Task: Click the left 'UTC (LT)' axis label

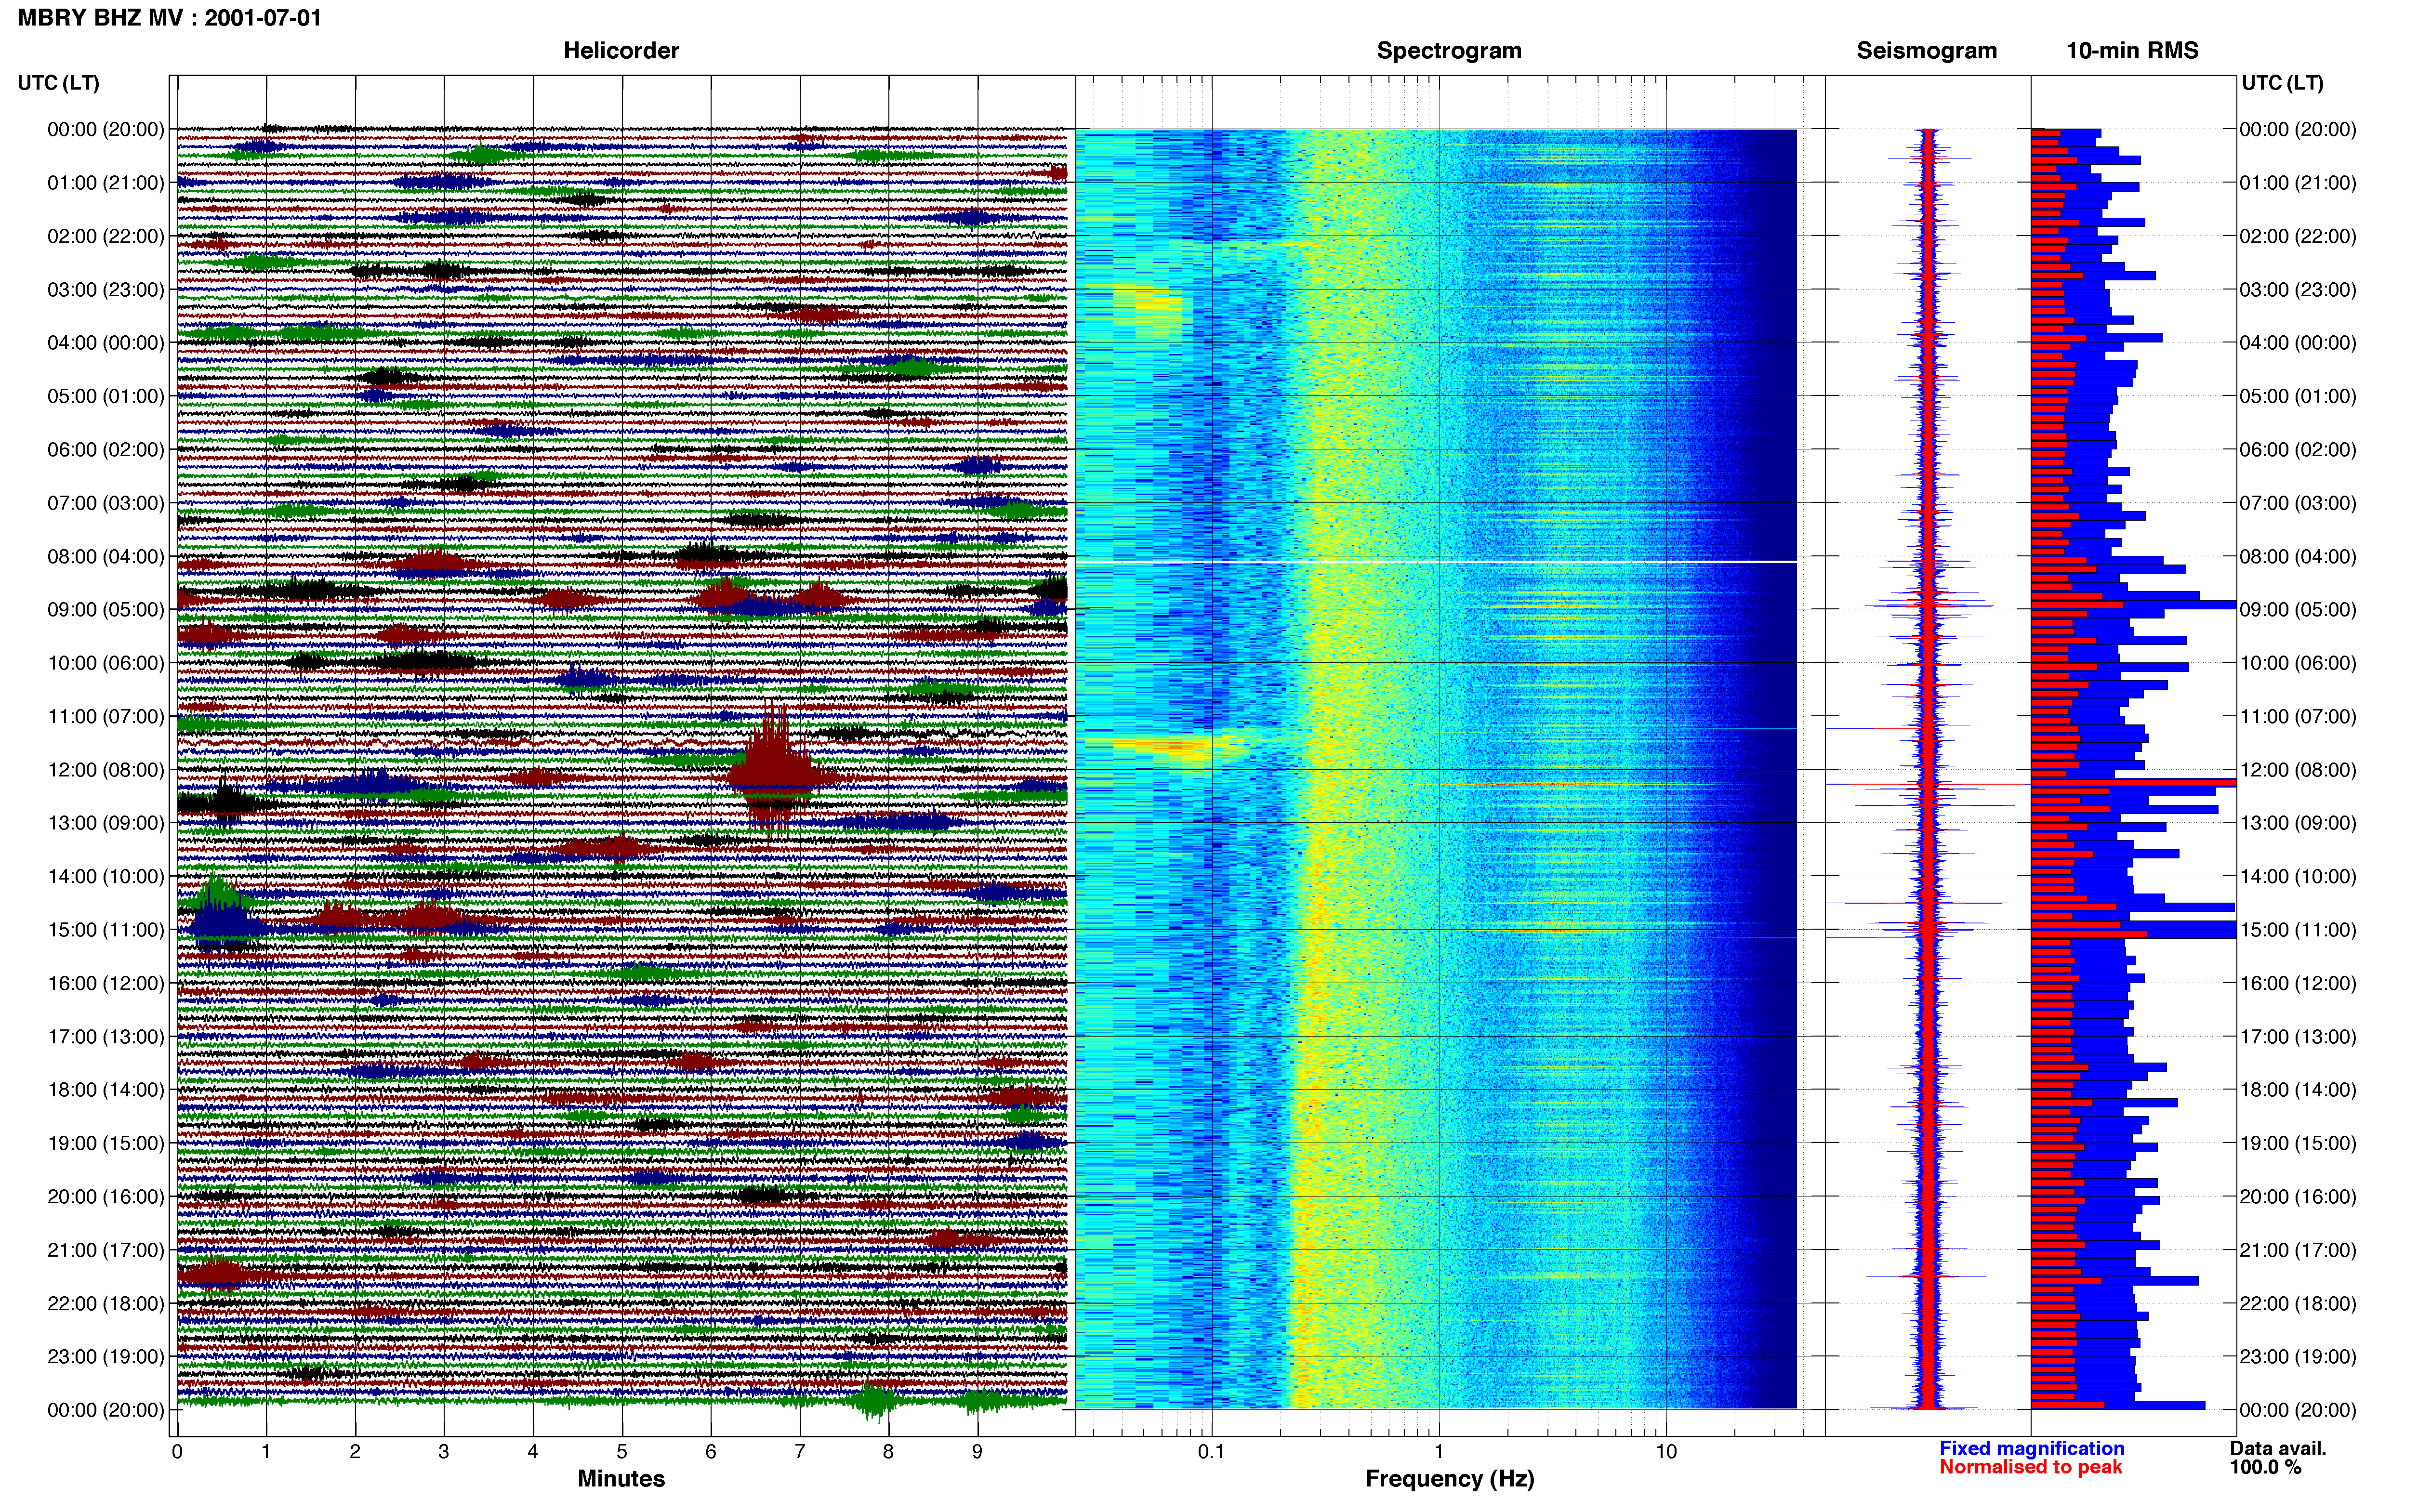Action: tap(58, 83)
